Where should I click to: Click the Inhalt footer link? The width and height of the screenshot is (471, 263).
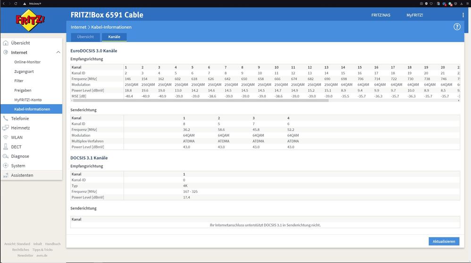[x=38, y=244]
